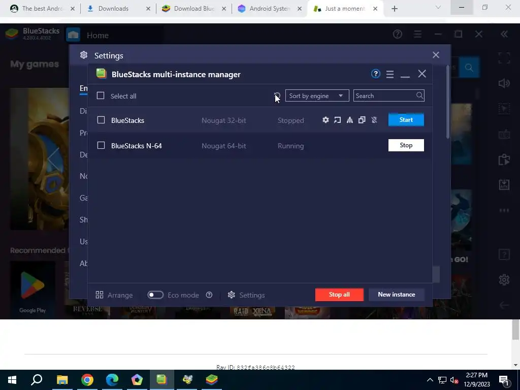Create desktop shortcut for BlueStacks instance
This screenshot has width=520, height=390.
338,120
